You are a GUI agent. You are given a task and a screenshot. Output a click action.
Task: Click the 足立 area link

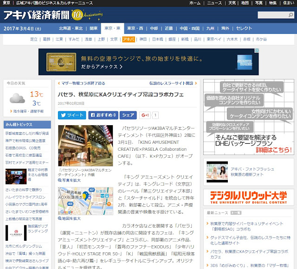click(34, 39)
